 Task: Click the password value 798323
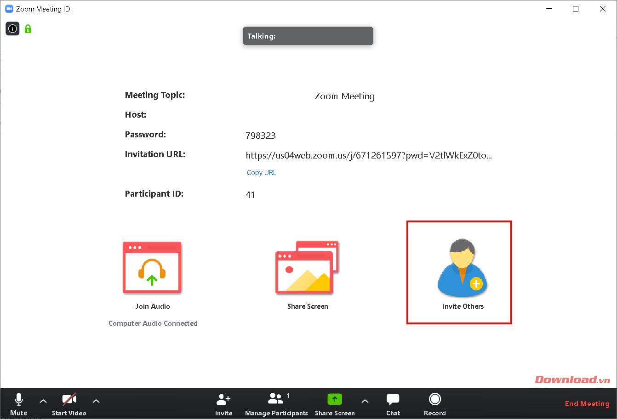[x=261, y=136]
